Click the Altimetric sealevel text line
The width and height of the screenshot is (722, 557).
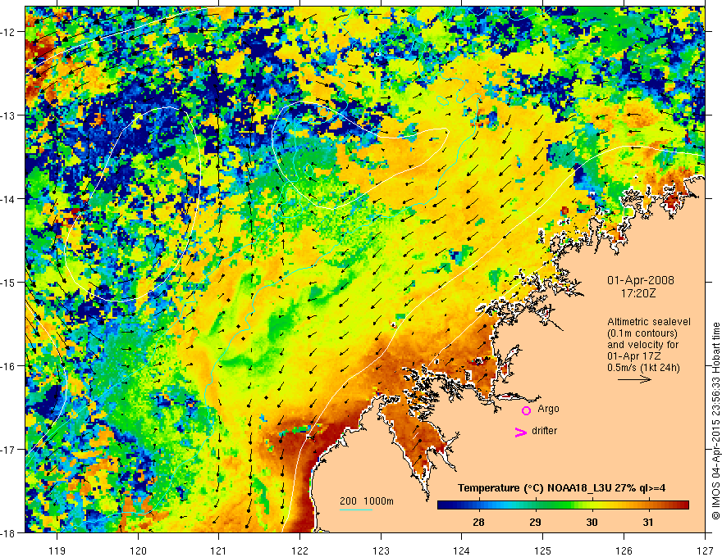[648, 322]
